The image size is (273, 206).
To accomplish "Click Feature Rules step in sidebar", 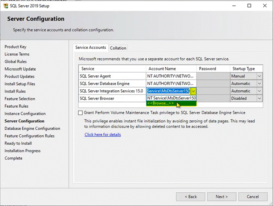I will pos(17,106).
